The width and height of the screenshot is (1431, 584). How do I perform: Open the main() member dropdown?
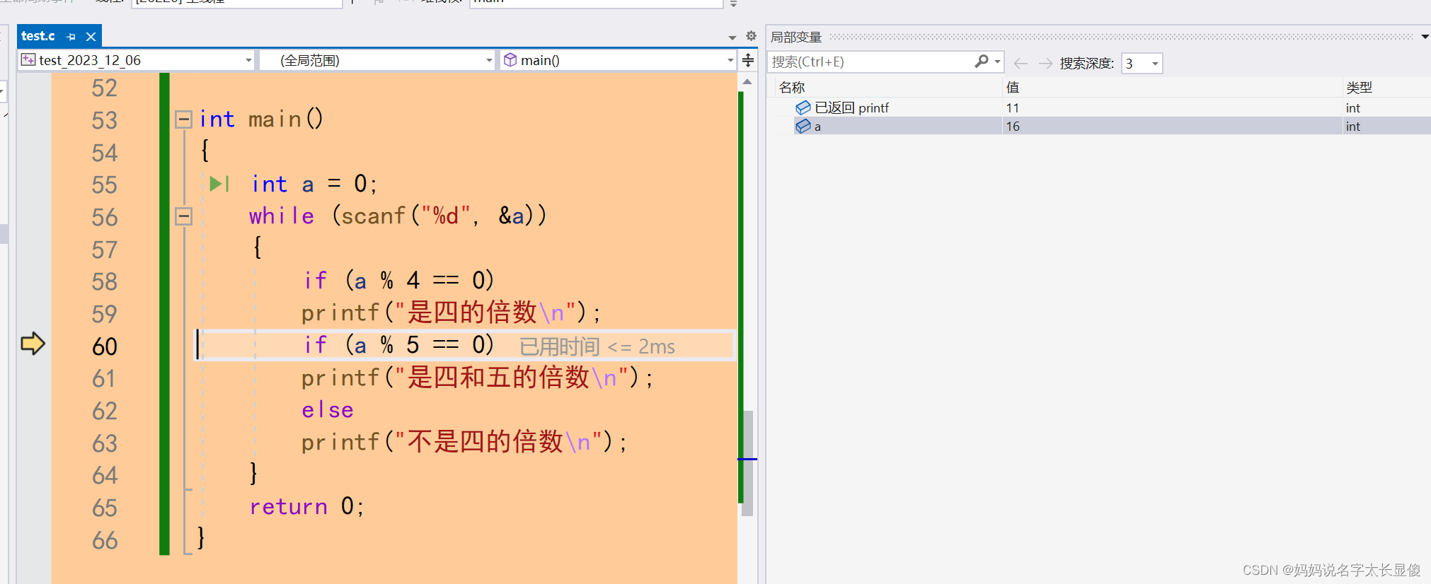[618, 60]
